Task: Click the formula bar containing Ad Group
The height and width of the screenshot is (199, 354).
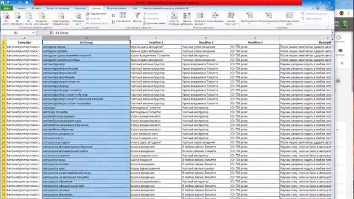Action: (x=192, y=33)
